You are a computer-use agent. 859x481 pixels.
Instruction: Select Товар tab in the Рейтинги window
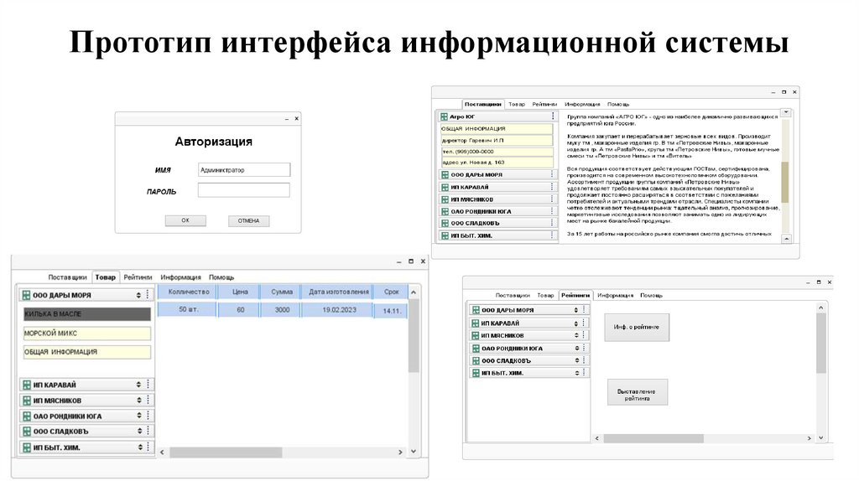click(x=545, y=296)
